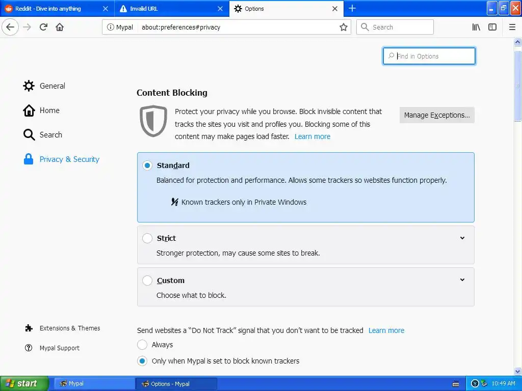The image size is (522, 391).
Task: Click the Manage Exceptions button
Action: click(437, 115)
